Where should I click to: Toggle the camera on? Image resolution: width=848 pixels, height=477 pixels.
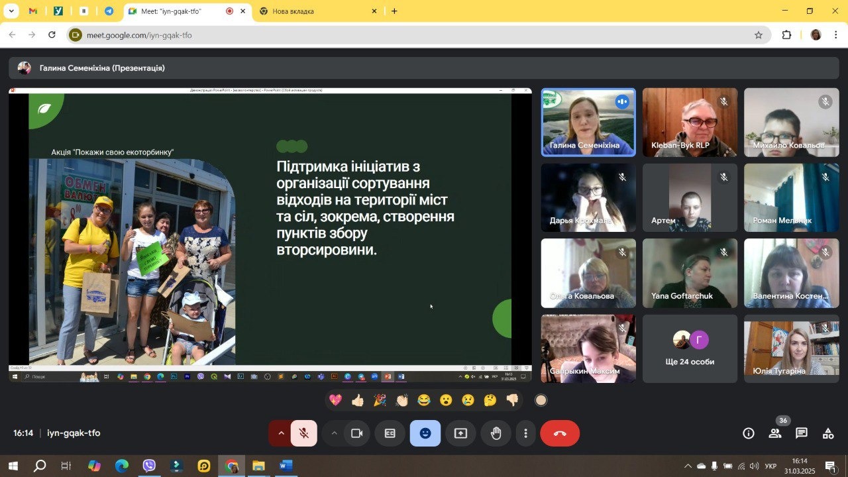click(x=357, y=433)
